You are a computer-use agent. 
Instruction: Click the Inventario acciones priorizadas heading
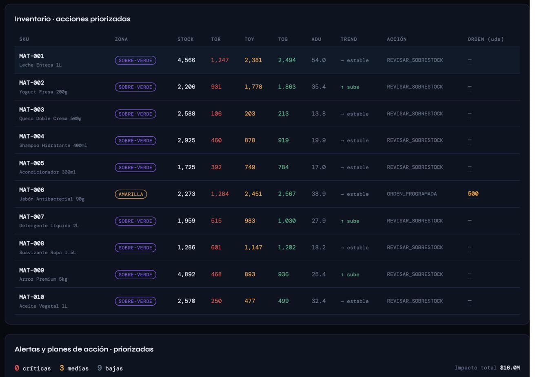[73, 19]
